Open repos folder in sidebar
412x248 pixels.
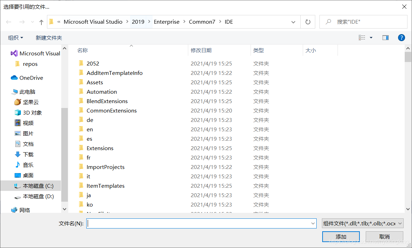(x=26, y=64)
